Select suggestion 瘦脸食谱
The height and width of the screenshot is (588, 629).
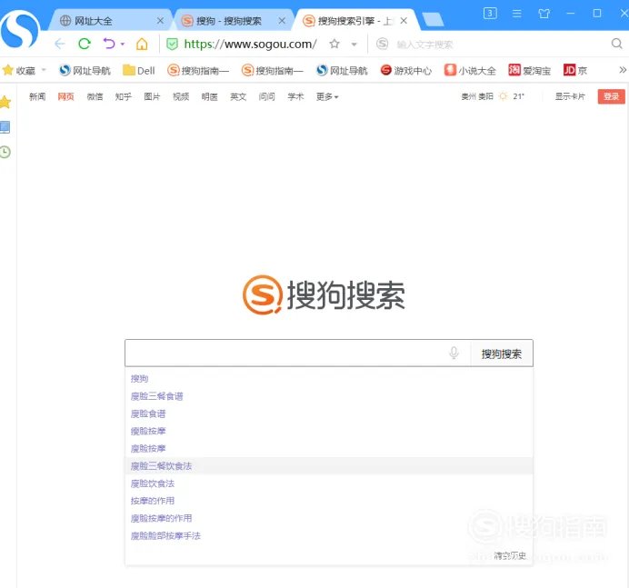(148, 414)
